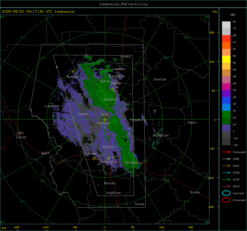Click the Composite_Reflectivity title
The height and width of the screenshot is (231, 247).
pyautogui.click(x=123, y=4)
